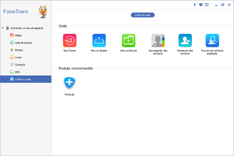Image resolution: width=234 pixels, height=156 pixels.
Task: Minimize the FoneTrans window
Action: (x=216, y=5)
